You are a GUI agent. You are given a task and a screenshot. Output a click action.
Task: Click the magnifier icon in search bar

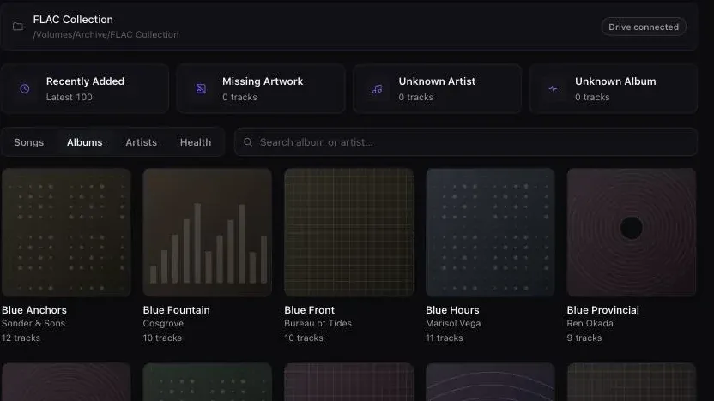(x=248, y=142)
